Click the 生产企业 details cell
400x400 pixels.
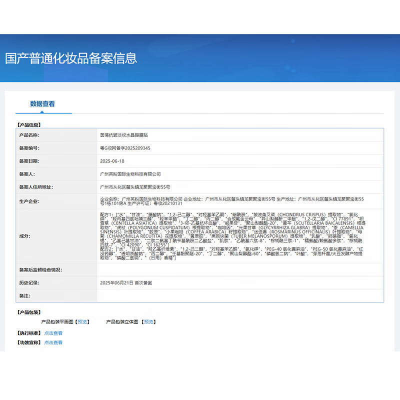click(240, 201)
